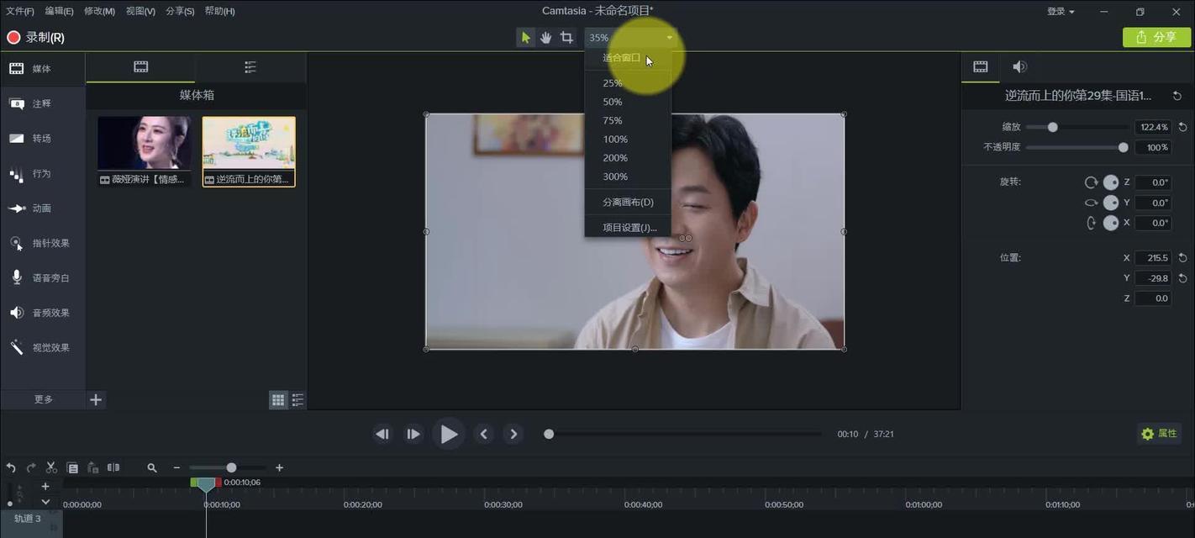Switch to the media bin filmstrip tab
This screenshot has width=1195, height=538.
141,67
